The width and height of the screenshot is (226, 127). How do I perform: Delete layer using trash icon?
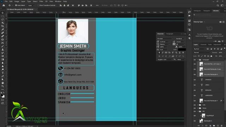(x=221, y=126)
